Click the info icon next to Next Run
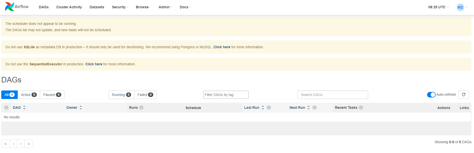Image resolution: width=474 pixels, height=153 pixels. (314, 108)
